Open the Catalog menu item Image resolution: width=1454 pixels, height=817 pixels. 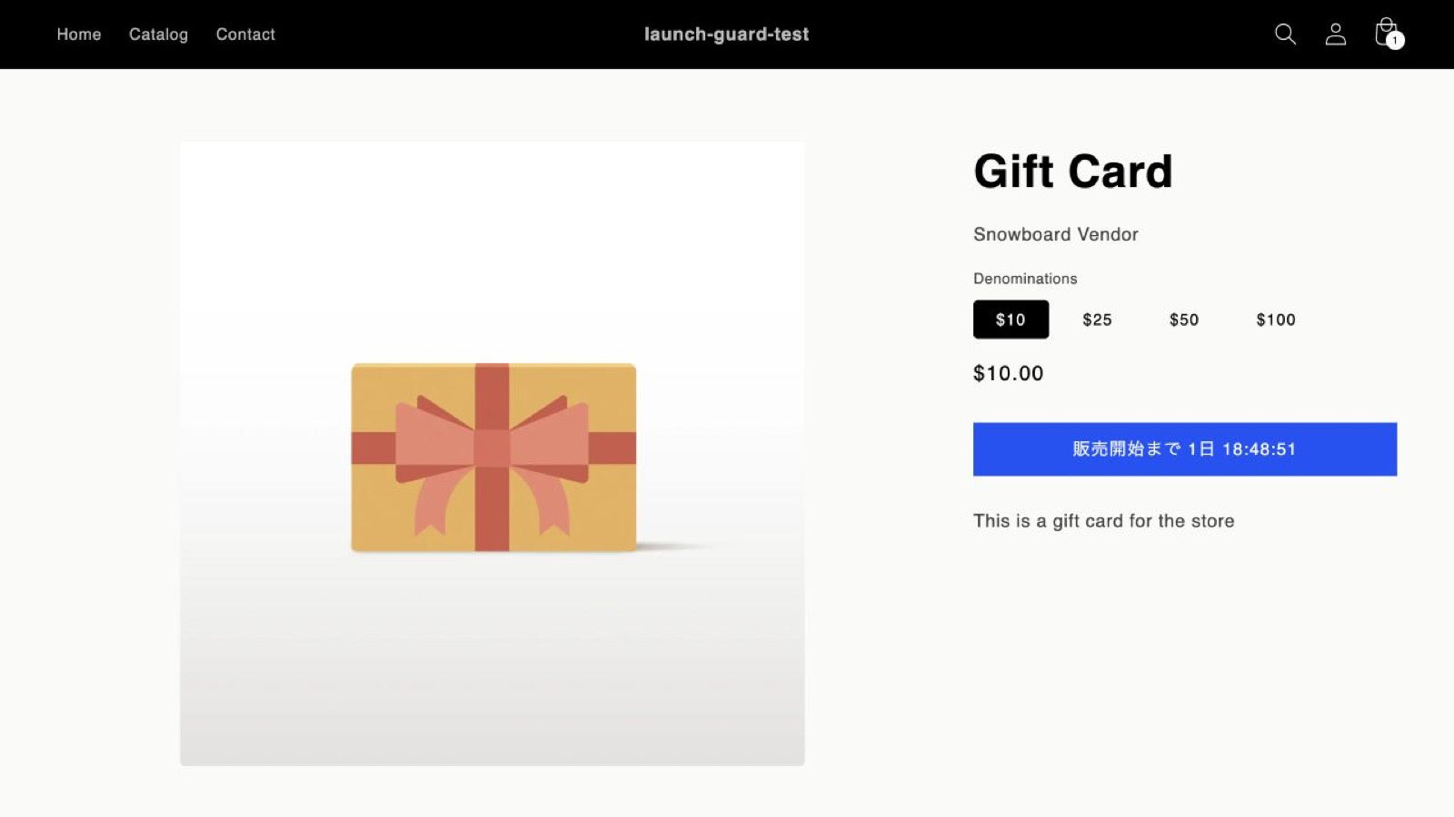(158, 34)
